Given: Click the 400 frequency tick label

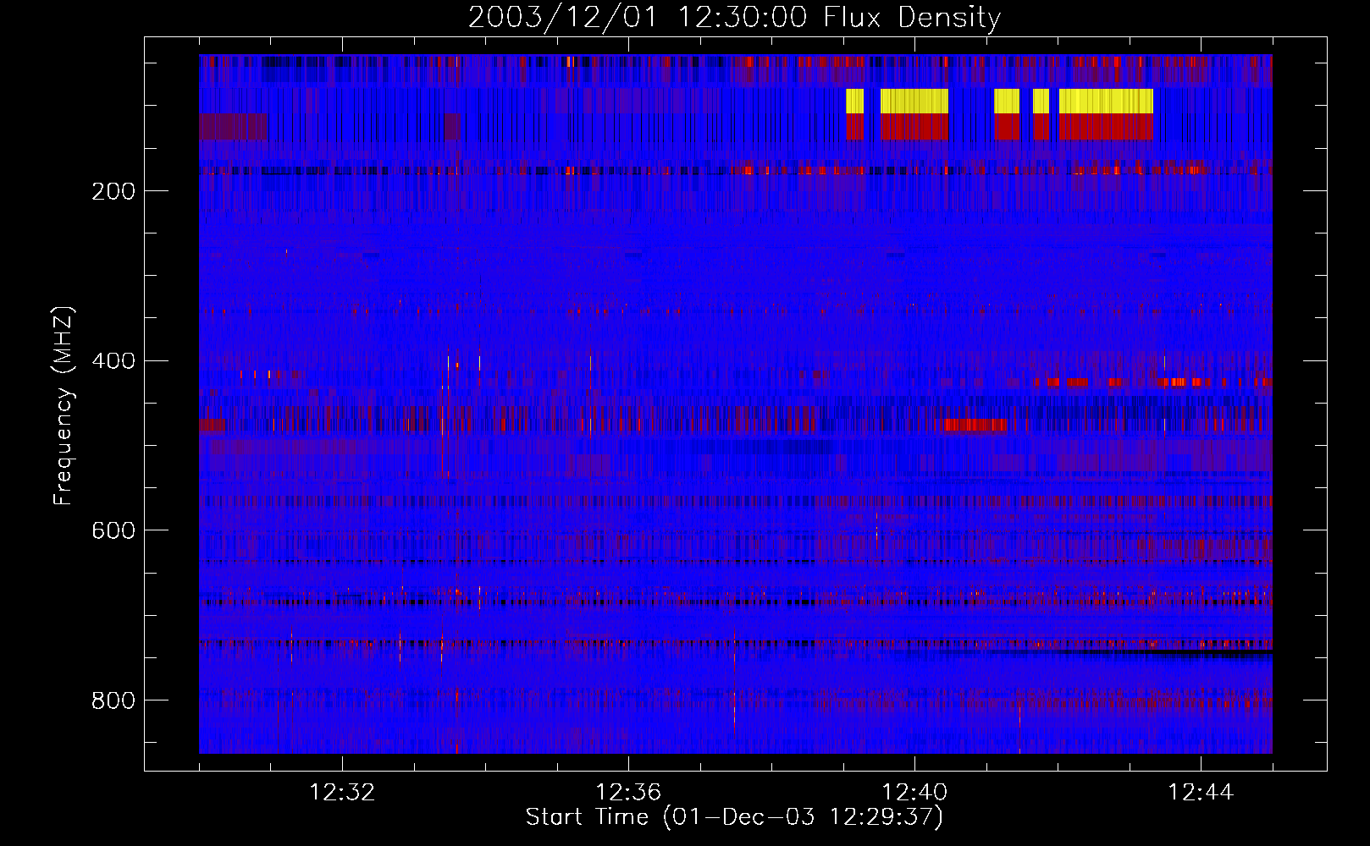Looking at the screenshot, I should point(113,361).
